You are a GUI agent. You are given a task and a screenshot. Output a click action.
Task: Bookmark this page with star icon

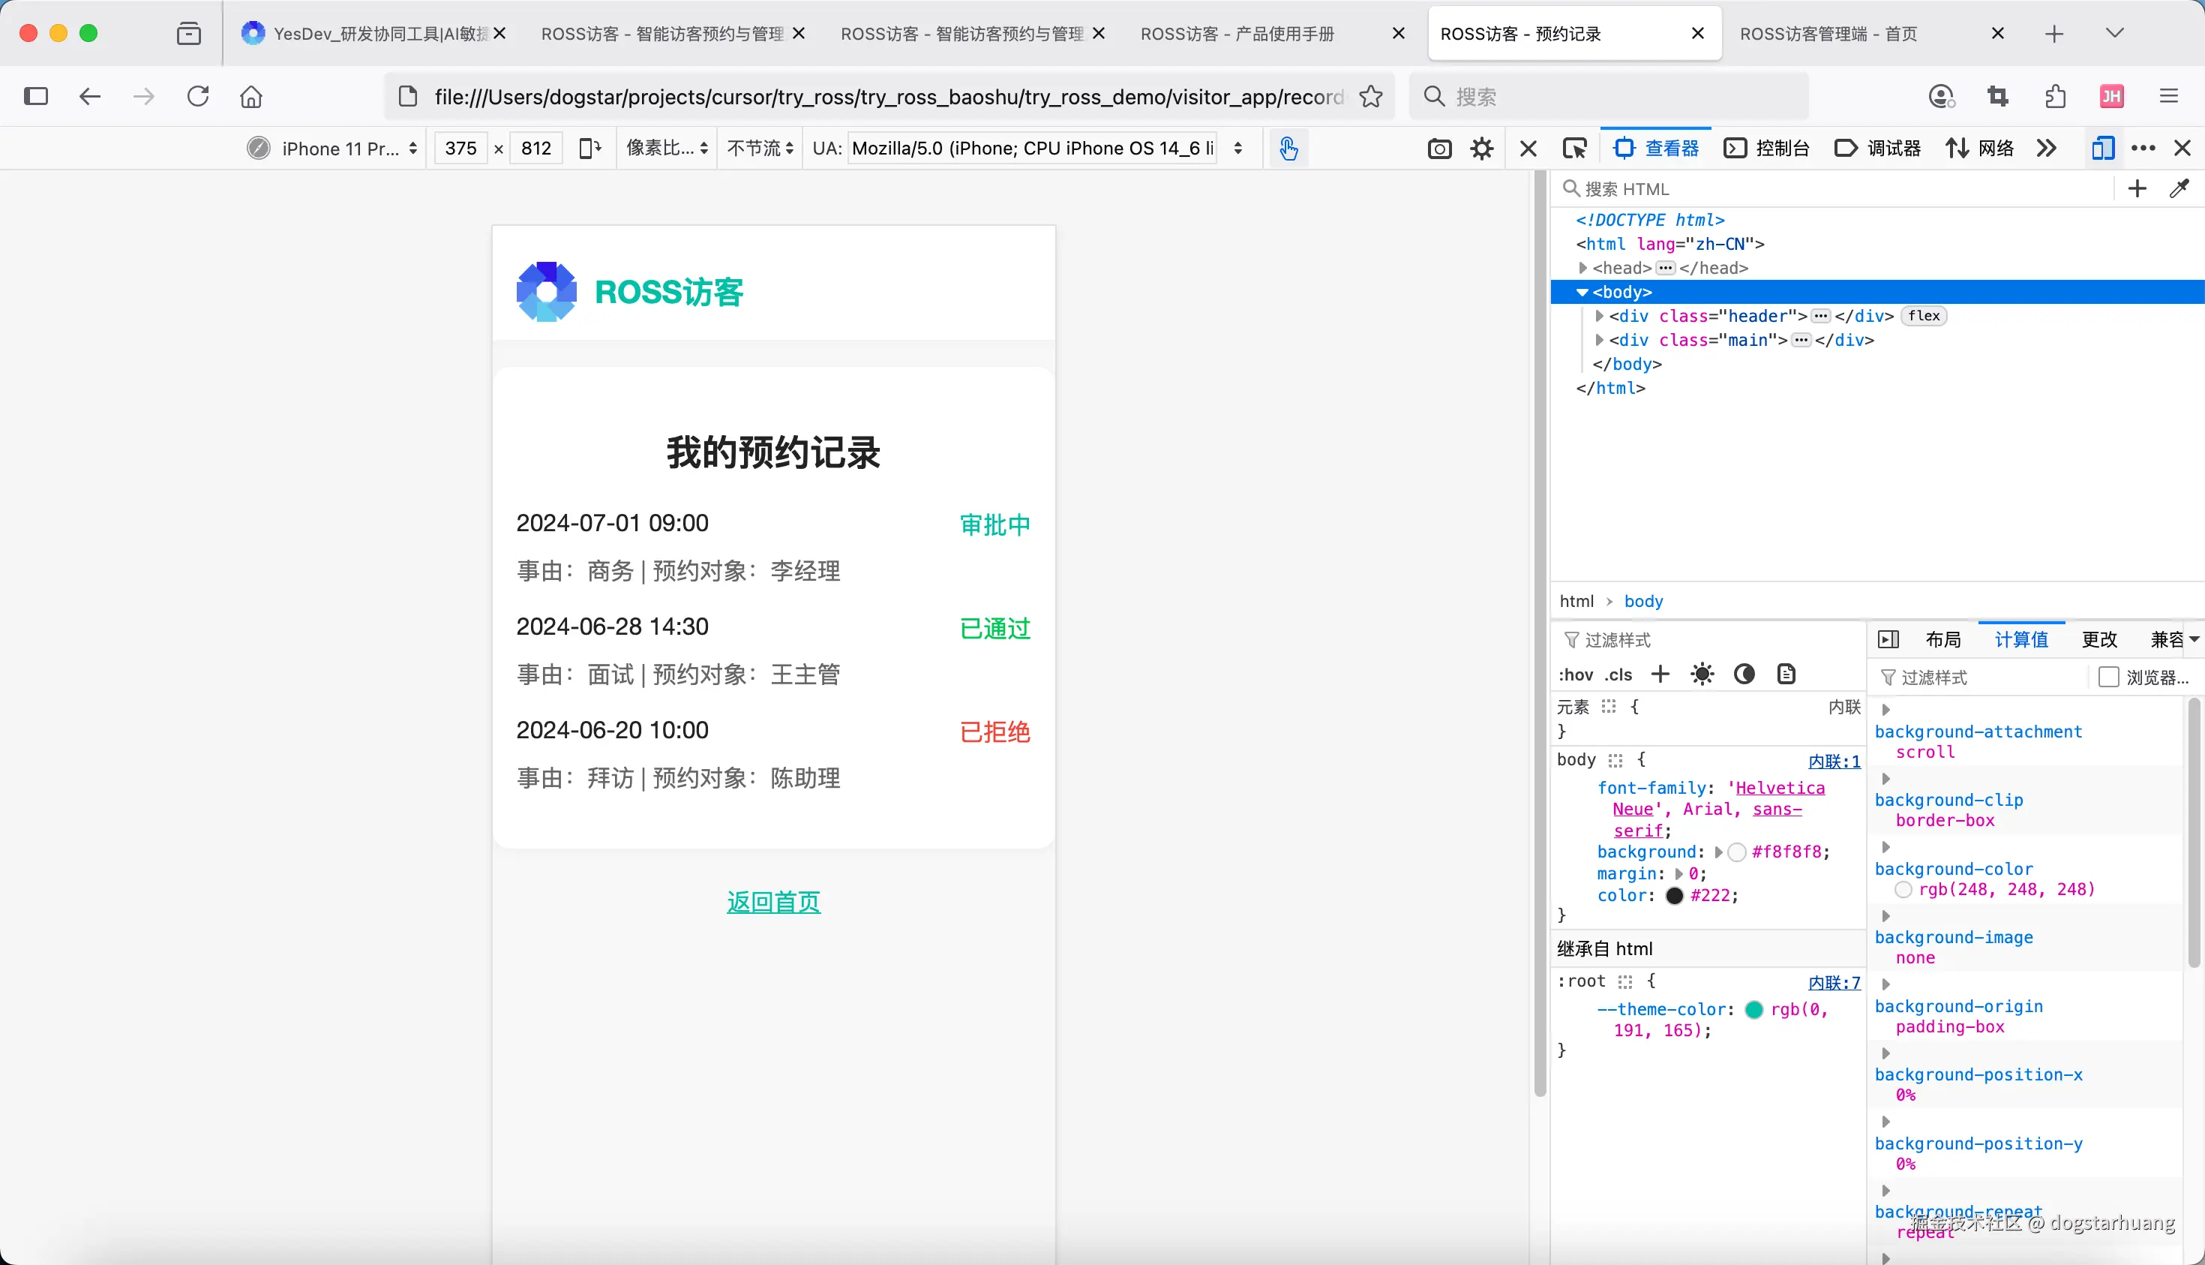[1370, 97]
